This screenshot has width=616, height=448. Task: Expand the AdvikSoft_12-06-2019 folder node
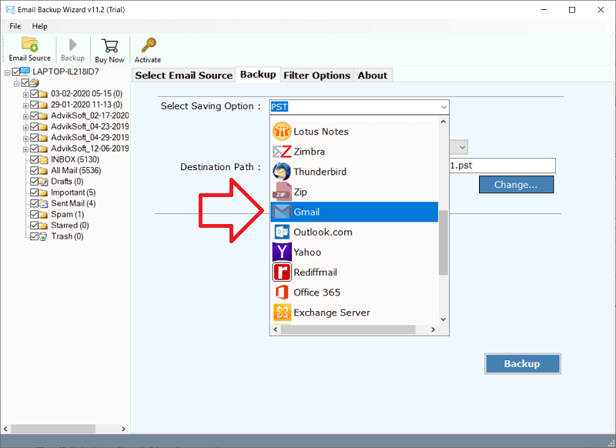(25, 149)
